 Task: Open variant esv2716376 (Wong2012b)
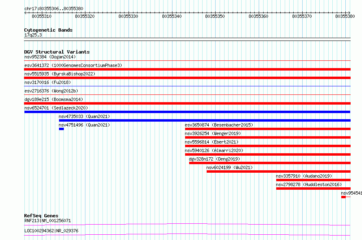[51, 91]
